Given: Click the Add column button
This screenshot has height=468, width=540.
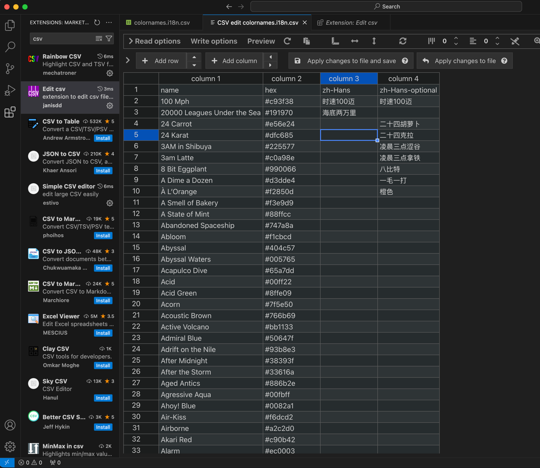Looking at the screenshot, I should tap(234, 61).
